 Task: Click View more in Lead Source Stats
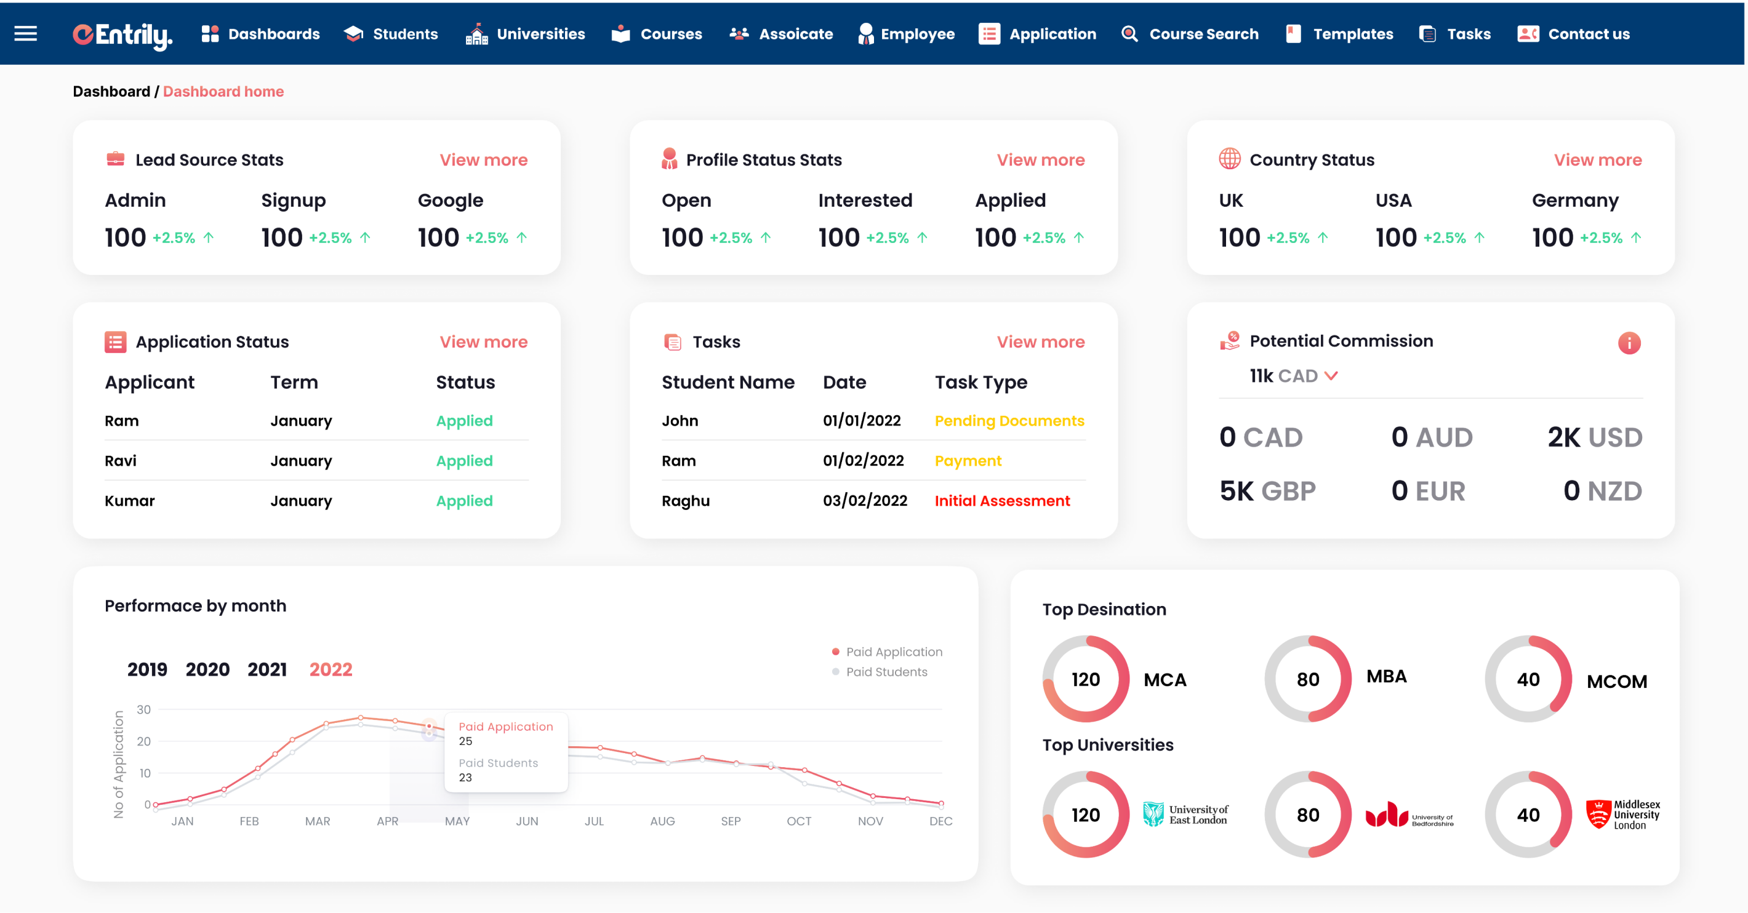tap(484, 160)
